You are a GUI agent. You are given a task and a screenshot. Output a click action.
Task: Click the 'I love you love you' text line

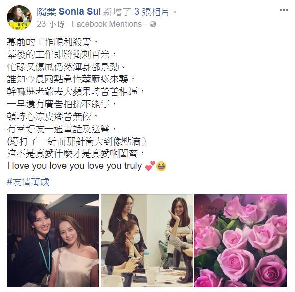(75, 166)
